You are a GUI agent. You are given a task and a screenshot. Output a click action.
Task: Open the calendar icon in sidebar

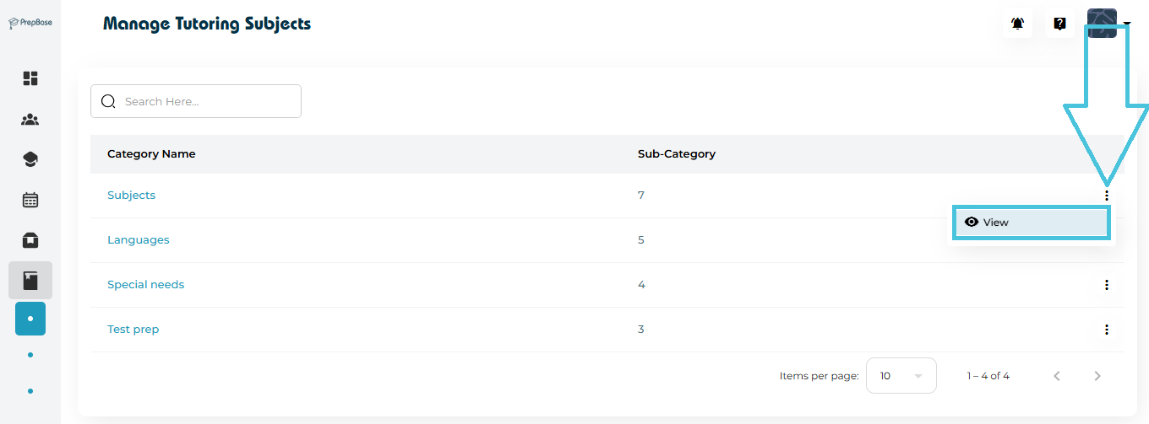click(x=30, y=200)
